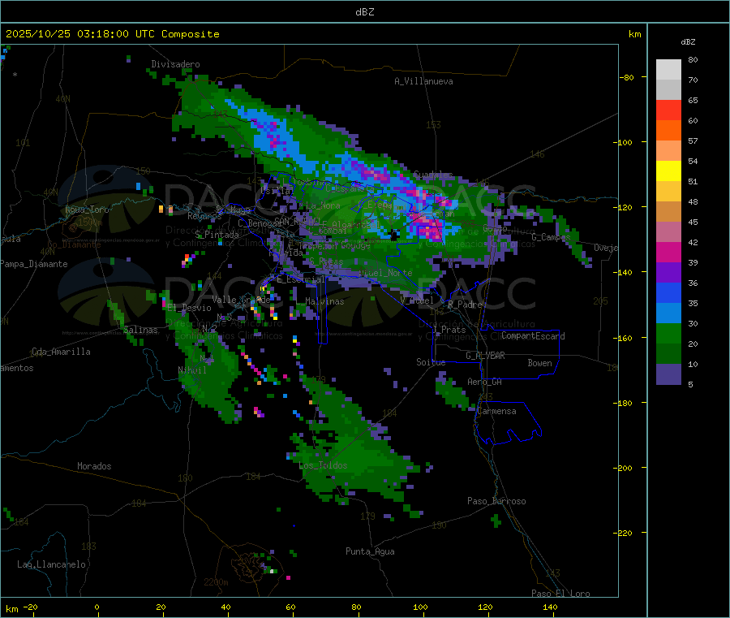Select the dark green 10-20 dBZ legend swatch
The width and height of the screenshot is (730, 618).
(668, 354)
